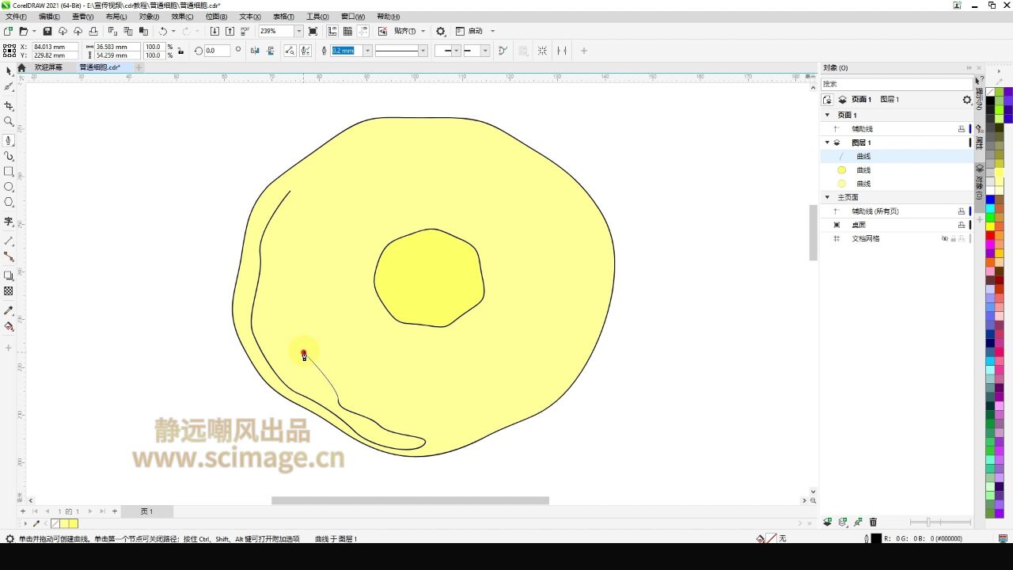Viewport: 1013px width, 570px height.
Task: Click the Full-screen preview icon
Action: [x=313, y=31]
